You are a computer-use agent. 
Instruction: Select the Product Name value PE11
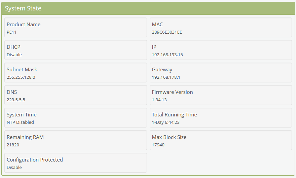point(12,32)
